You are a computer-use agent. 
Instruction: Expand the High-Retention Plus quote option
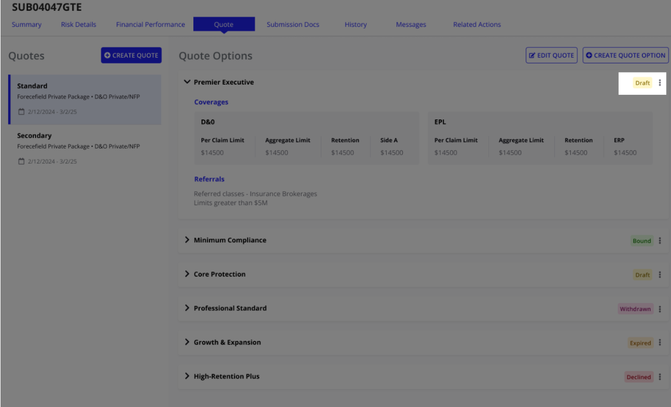187,376
